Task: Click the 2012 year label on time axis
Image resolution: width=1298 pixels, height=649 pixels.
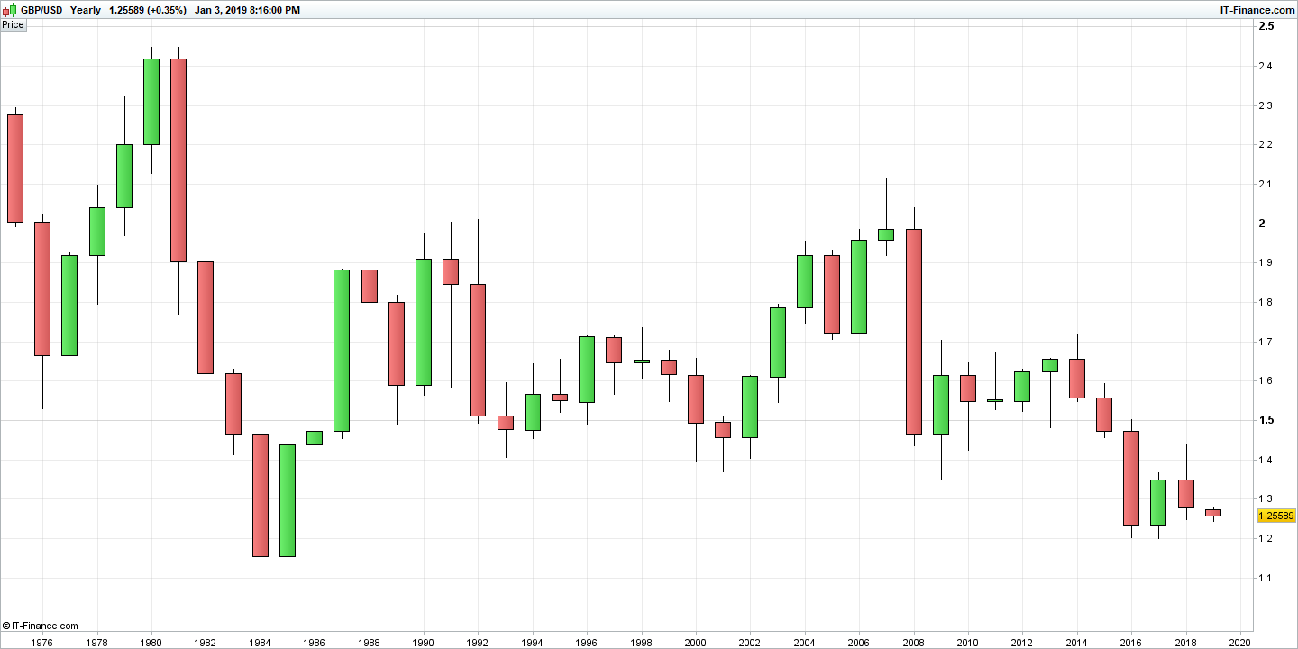Action: click(1022, 643)
